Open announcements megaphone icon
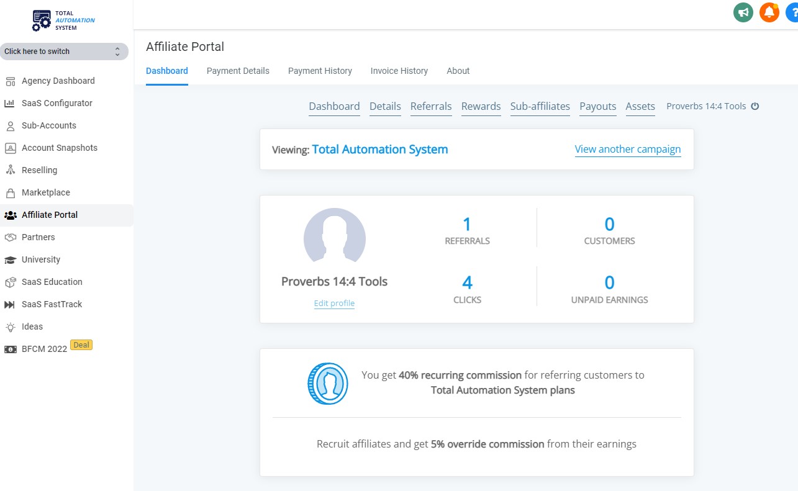The width and height of the screenshot is (798, 491). (743, 12)
